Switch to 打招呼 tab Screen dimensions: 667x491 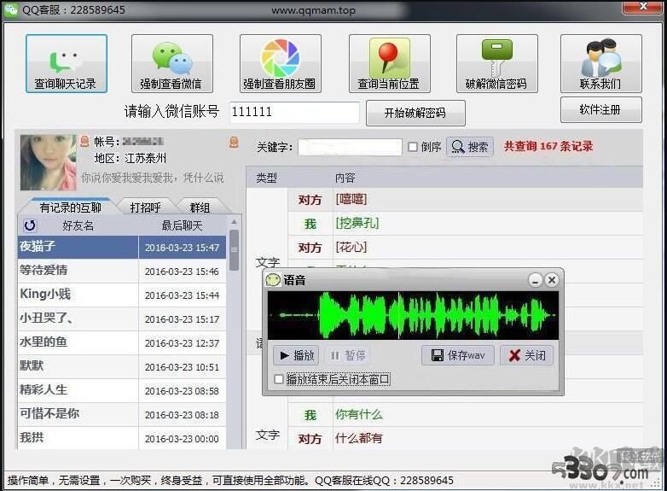pos(146,207)
